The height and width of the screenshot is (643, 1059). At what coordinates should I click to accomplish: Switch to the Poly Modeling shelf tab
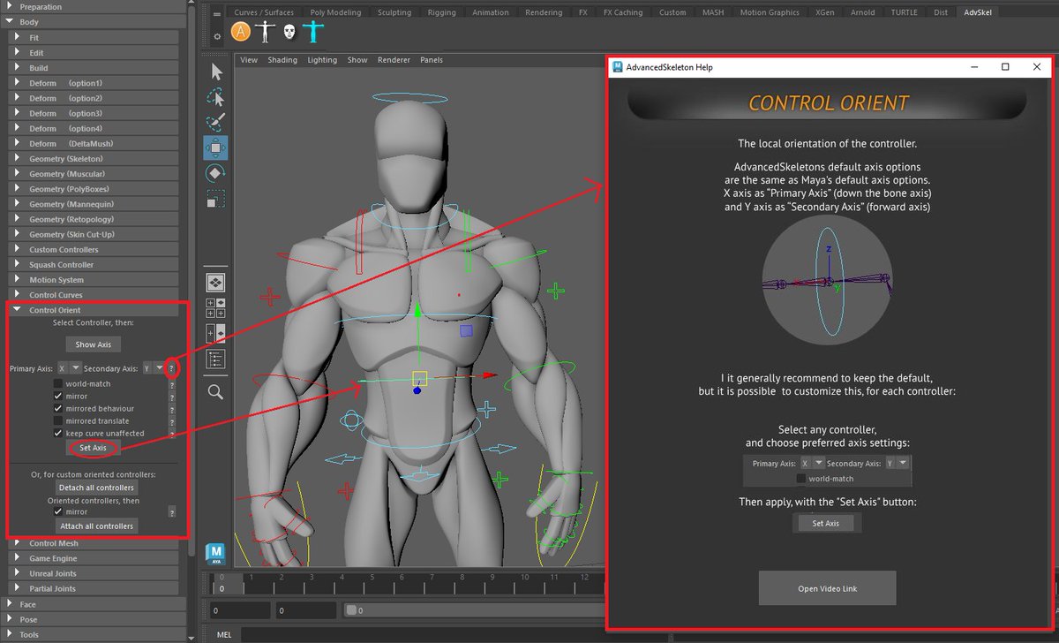tap(335, 12)
